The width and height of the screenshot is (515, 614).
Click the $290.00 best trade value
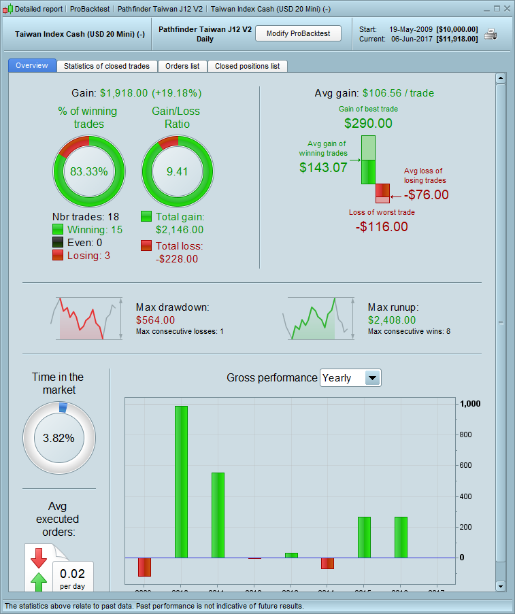[x=369, y=123]
